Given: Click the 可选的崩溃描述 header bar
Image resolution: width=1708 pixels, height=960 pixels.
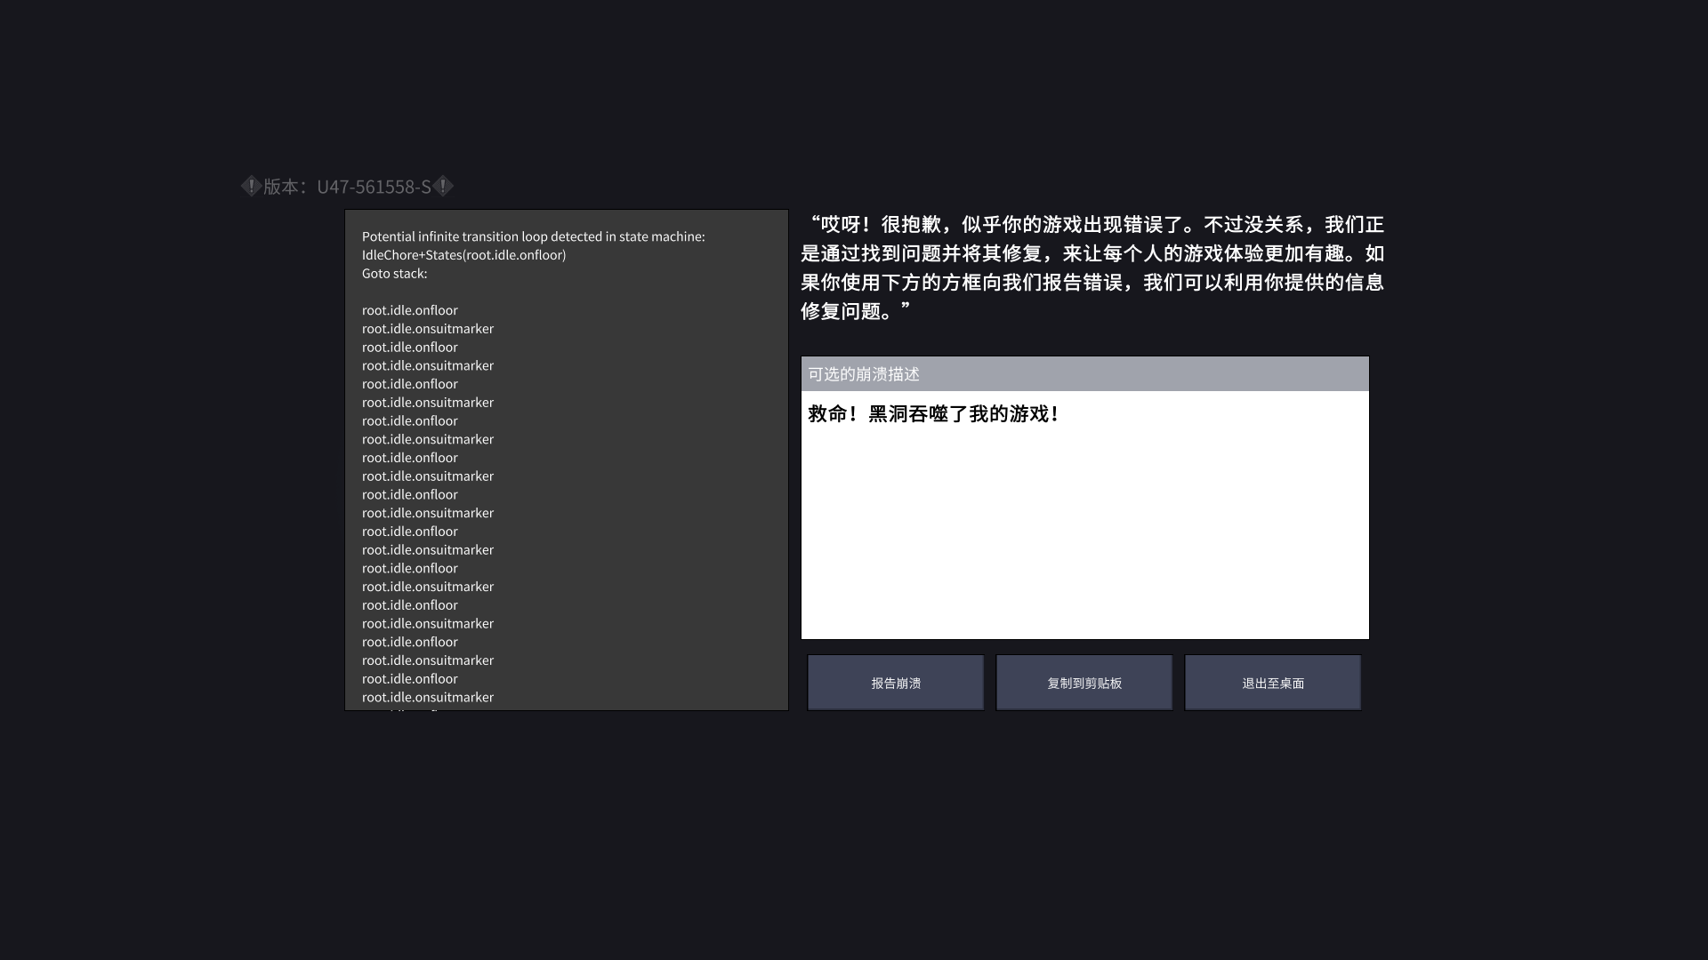Looking at the screenshot, I should (1084, 374).
